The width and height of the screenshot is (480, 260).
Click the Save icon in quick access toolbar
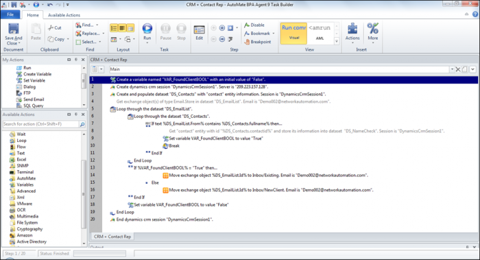pyautogui.click(x=14, y=5)
